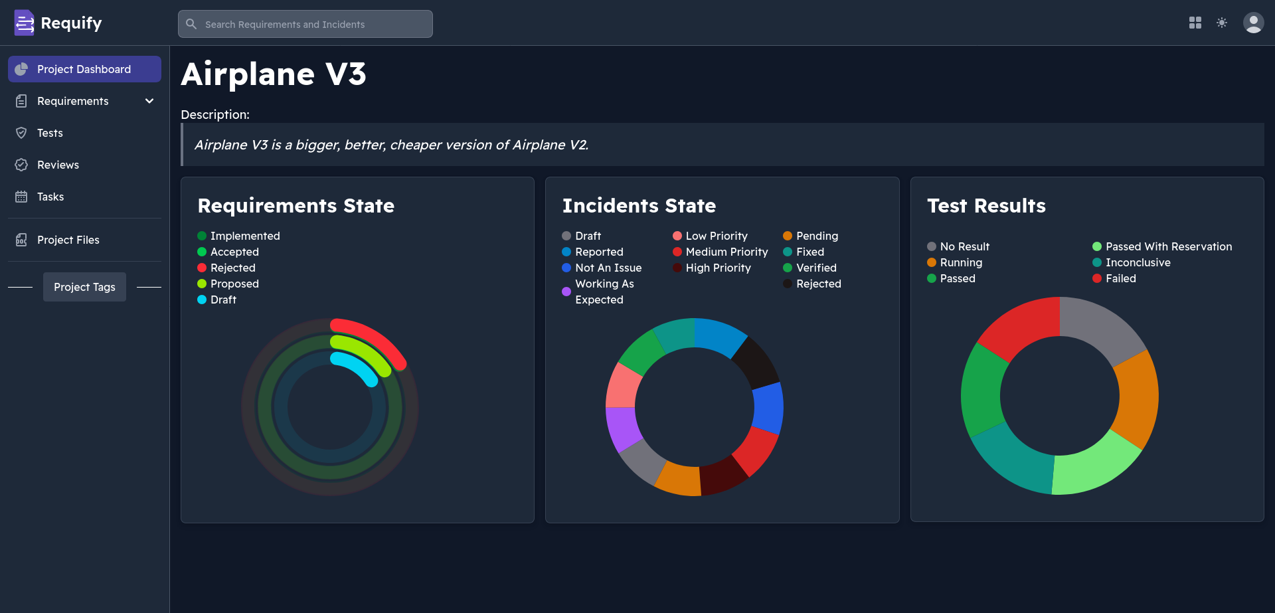Click the Requirements clipboard icon
The height and width of the screenshot is (613, 1275).
[21, 101]
